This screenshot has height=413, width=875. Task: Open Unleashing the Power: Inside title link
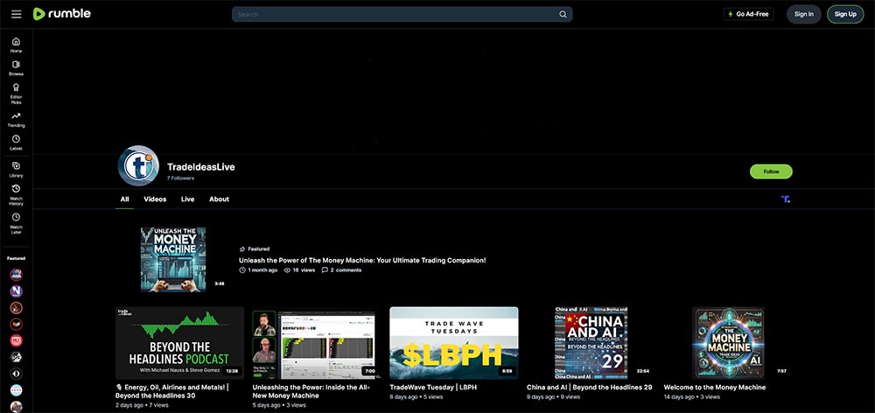(x=311, y=391)
